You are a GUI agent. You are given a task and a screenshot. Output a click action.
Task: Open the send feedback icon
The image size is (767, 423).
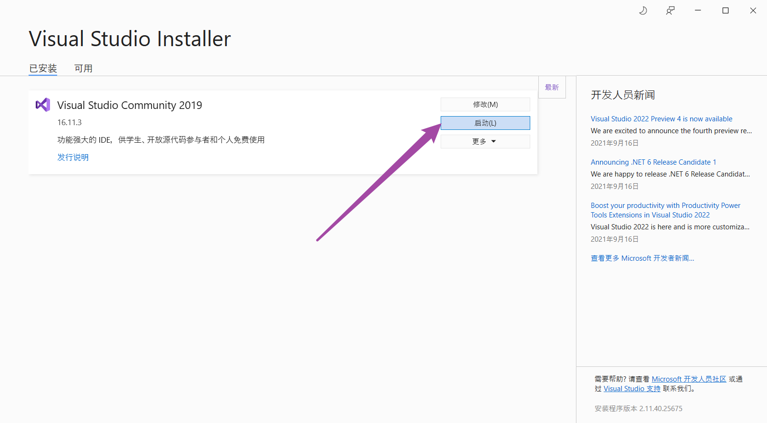[x=670, y=10]
